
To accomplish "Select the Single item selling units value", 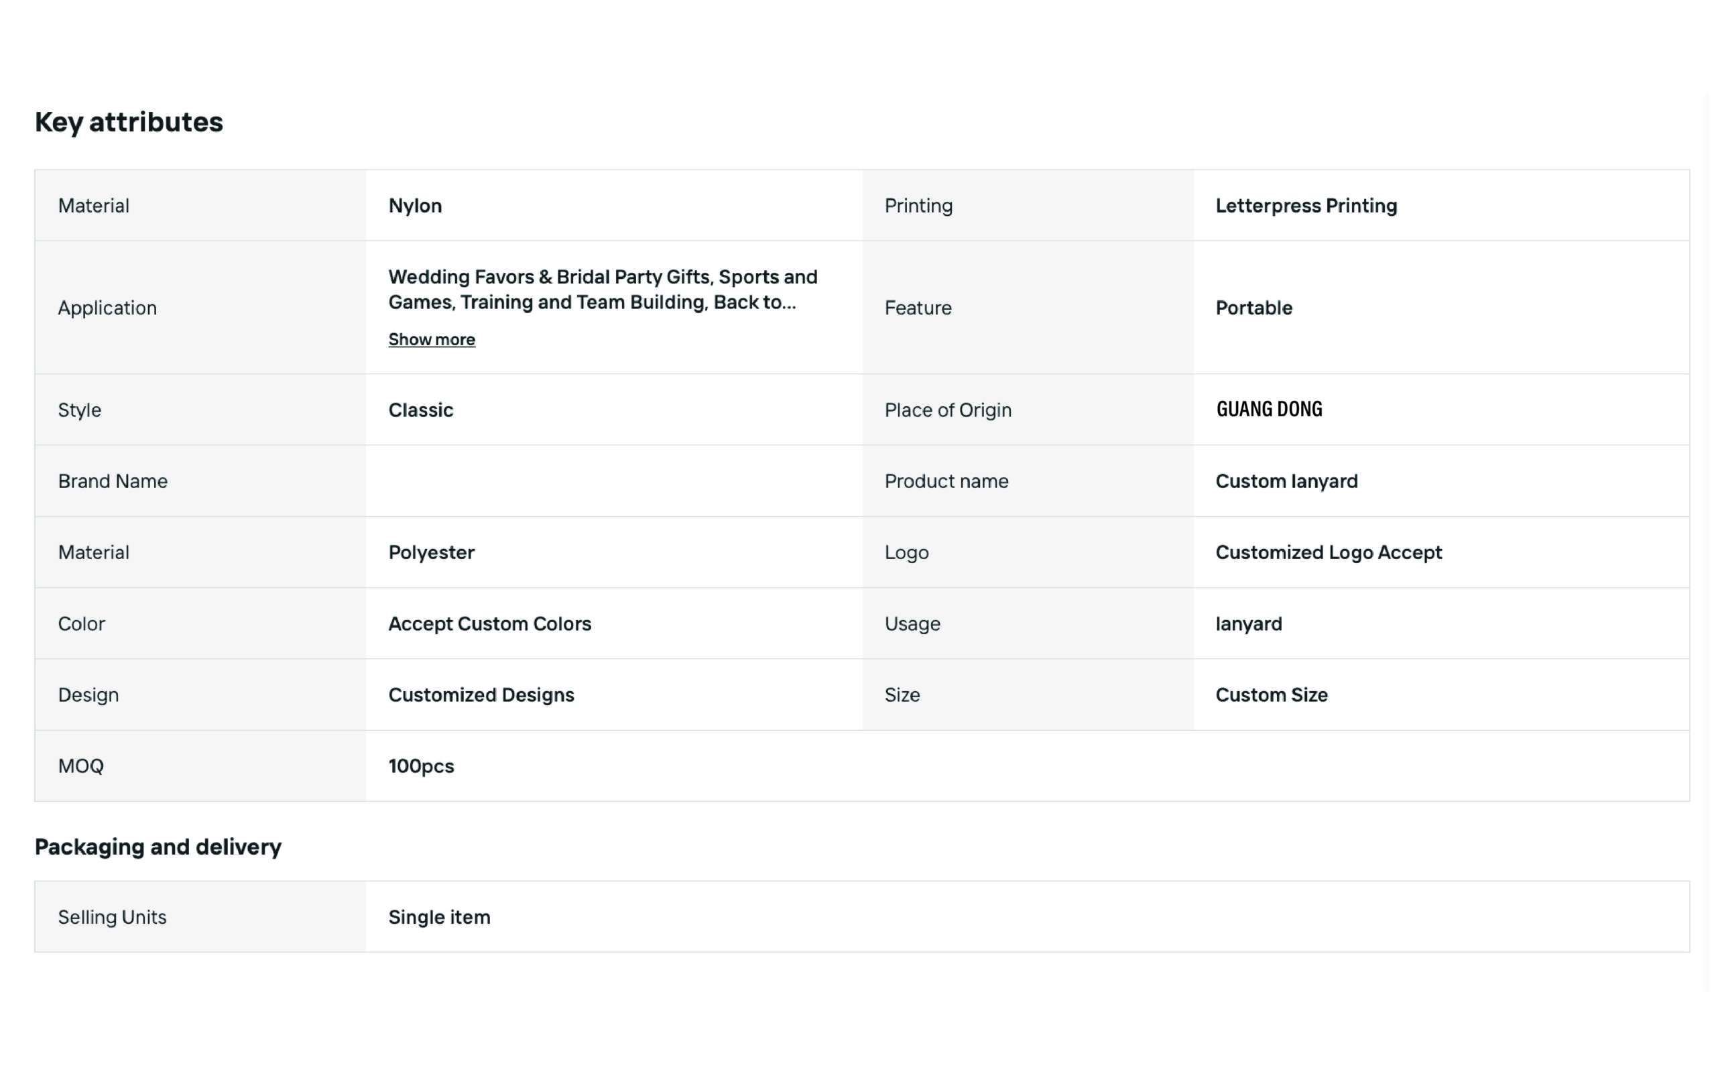I will [439, 916].
